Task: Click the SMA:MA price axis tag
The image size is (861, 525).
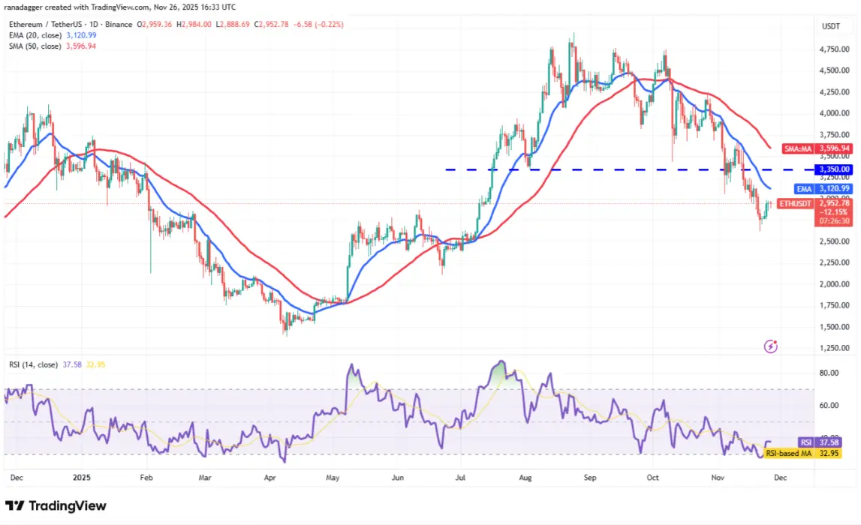Action: click(x=798, y=148)
